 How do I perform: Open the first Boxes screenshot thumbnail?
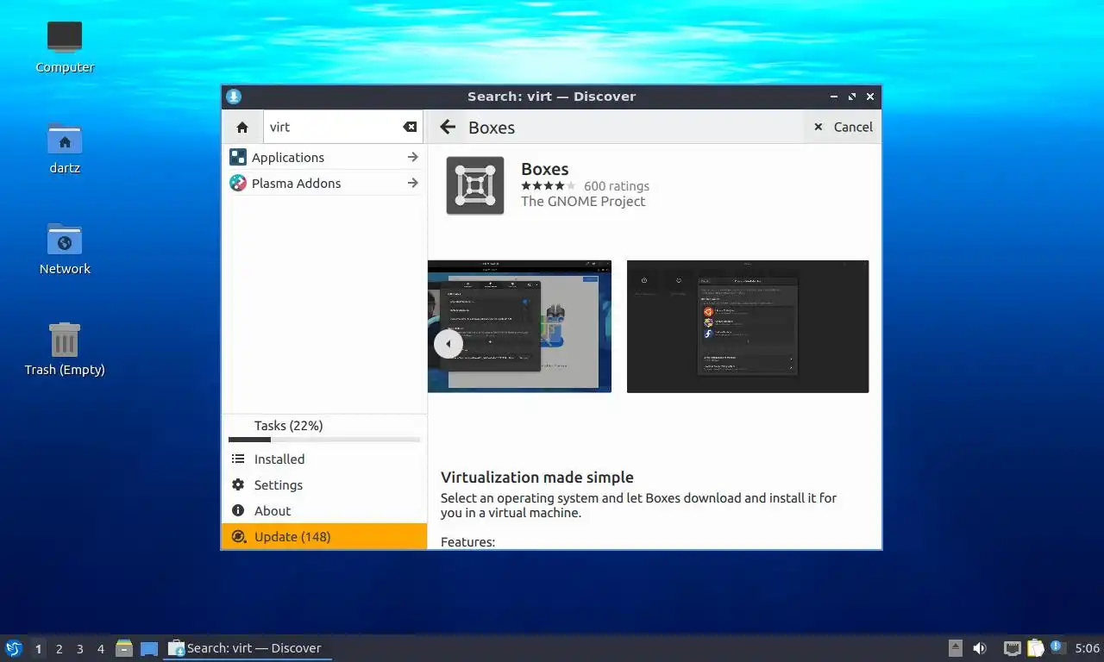pyautogui.click(x=519, y=326)
